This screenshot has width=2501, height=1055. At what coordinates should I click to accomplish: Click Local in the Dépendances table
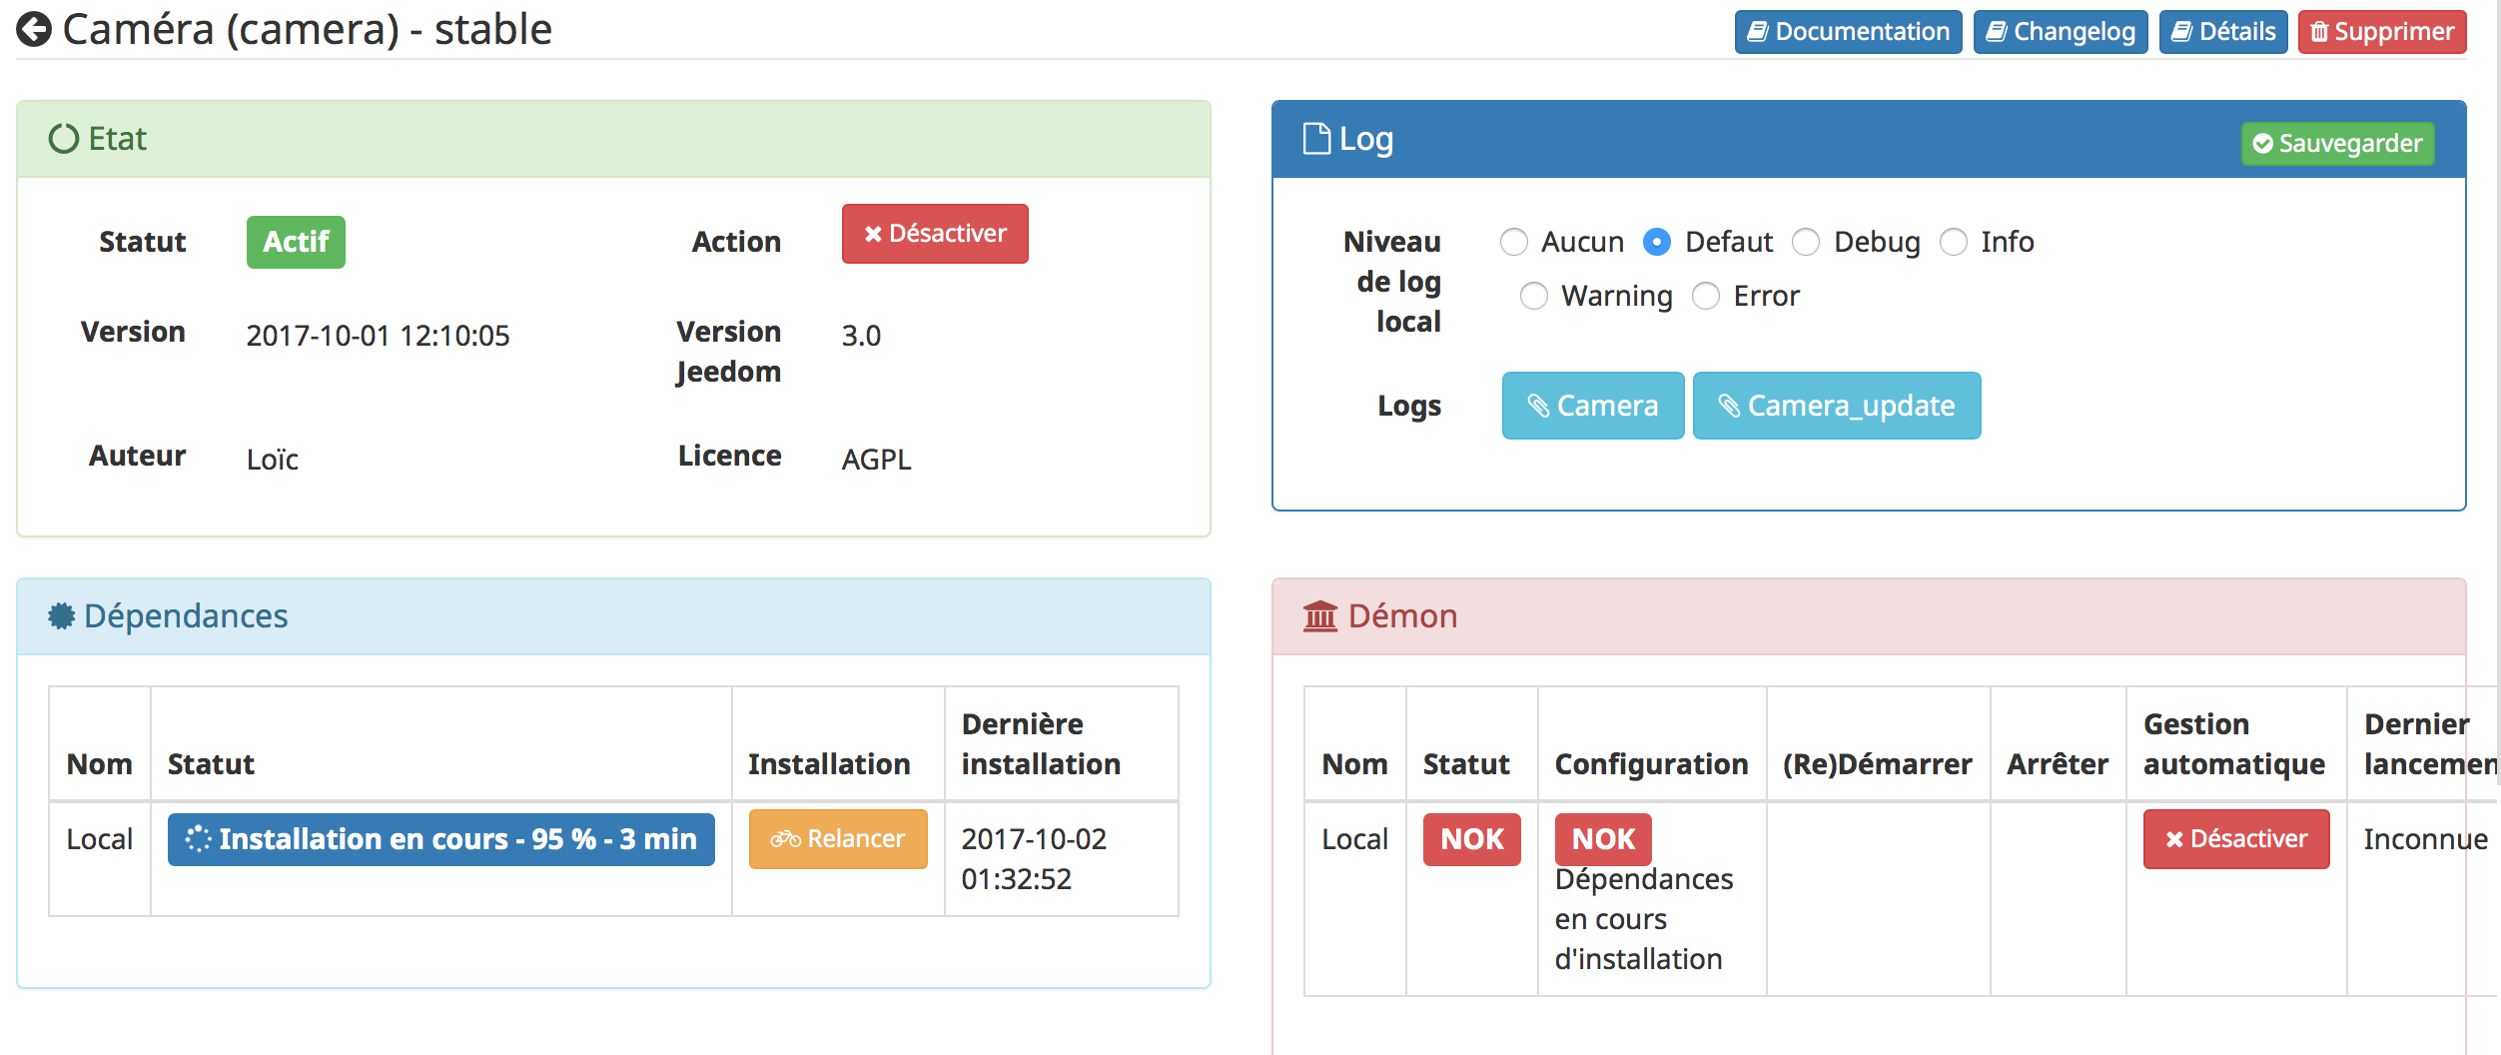(100, 839)
